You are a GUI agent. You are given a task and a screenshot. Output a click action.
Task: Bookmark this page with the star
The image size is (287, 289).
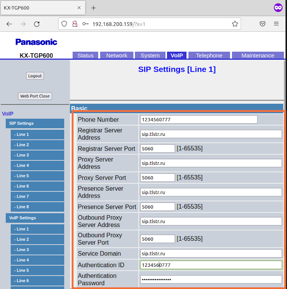point(235,24)
